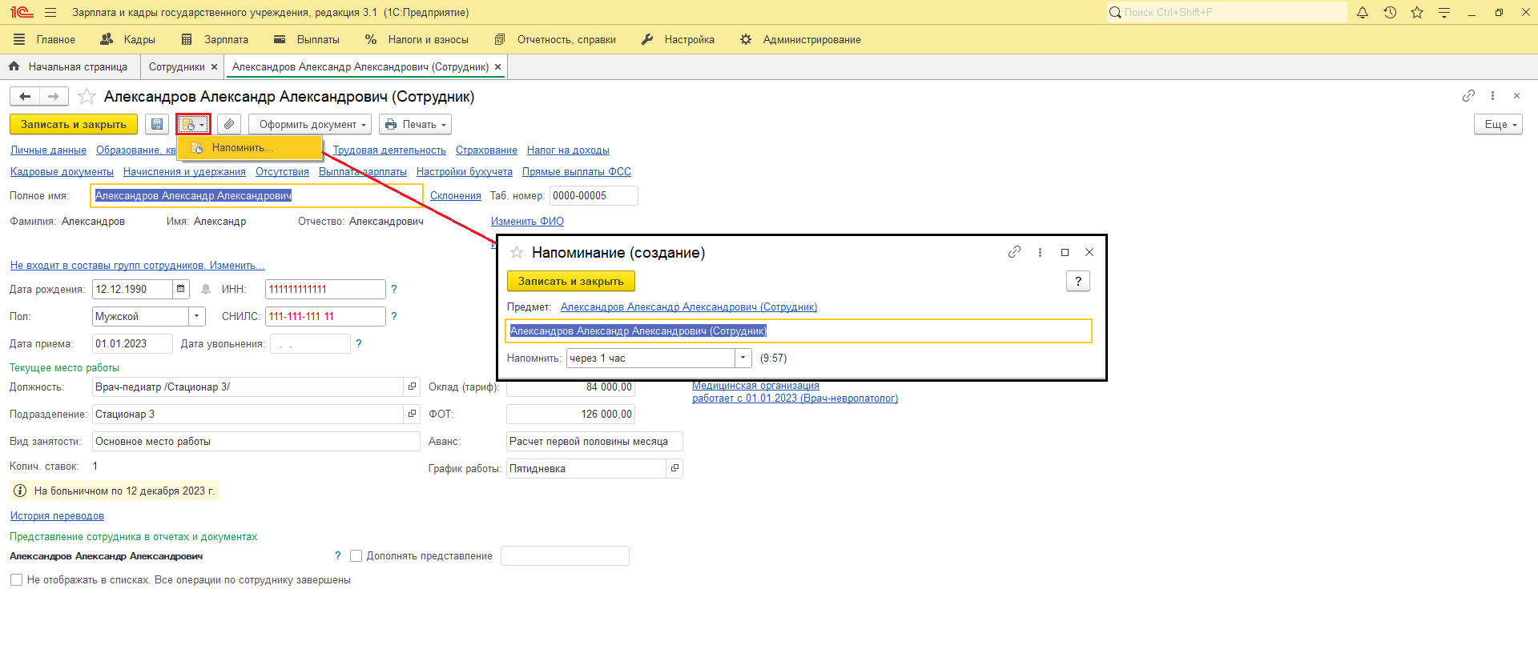Open the reminder toolbar button

(193, 124)
